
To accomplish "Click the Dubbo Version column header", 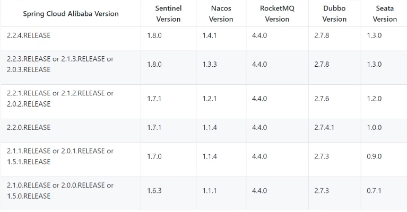I will pyautogui.click(x=334, y=14).
